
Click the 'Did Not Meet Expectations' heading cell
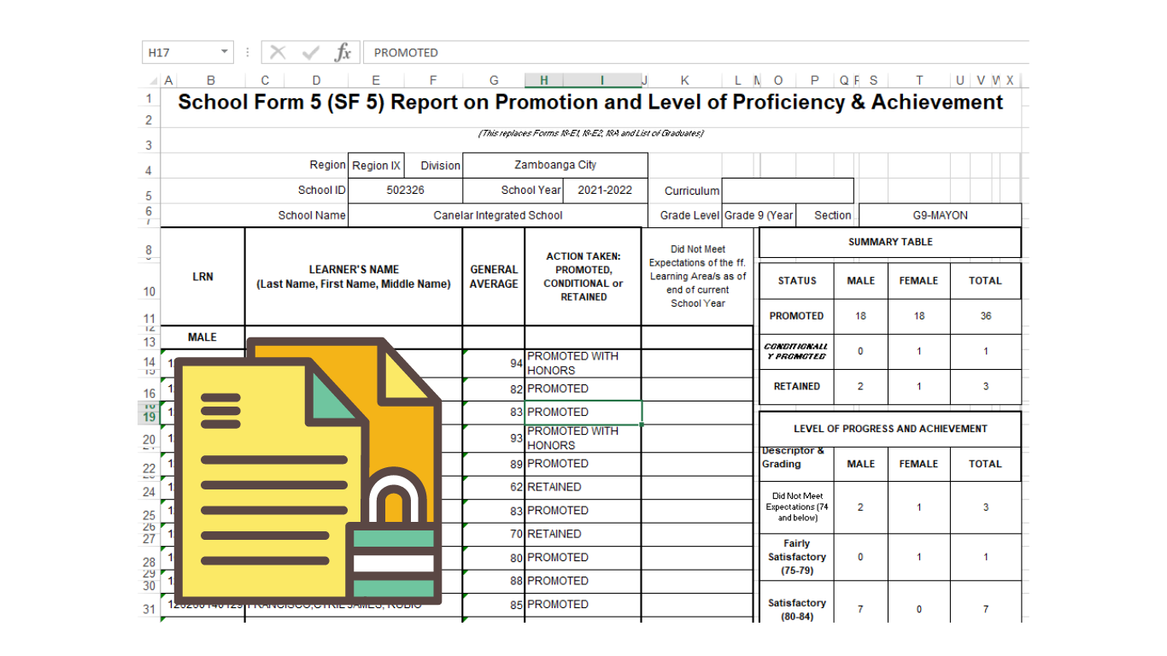coord(697,277)
